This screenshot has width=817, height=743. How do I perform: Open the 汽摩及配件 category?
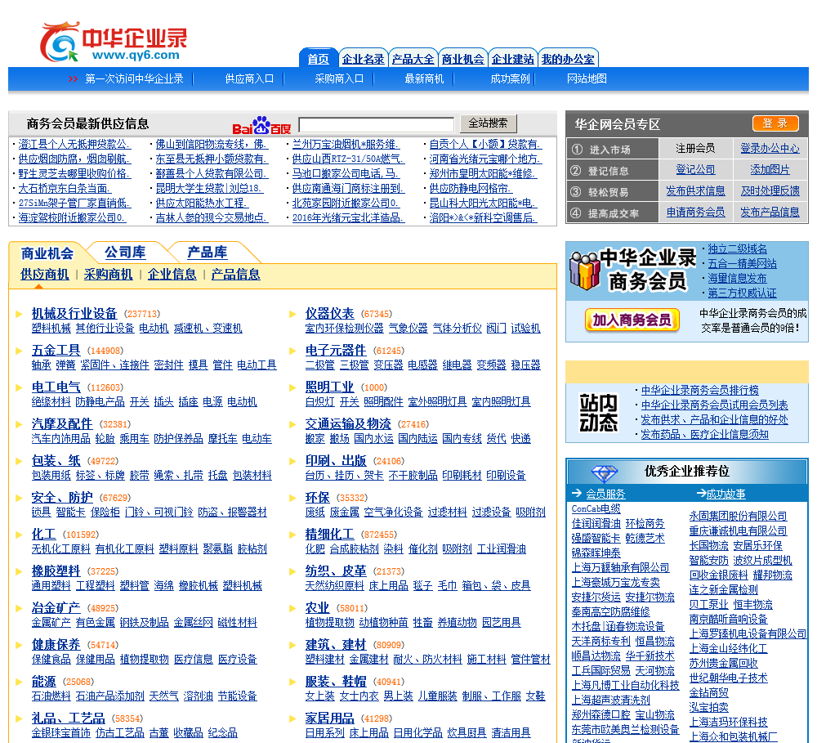(x=62, y=424)
